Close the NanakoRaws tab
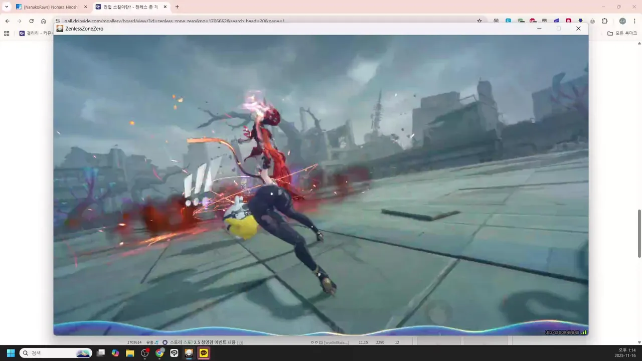This screenshot has width=642, height=361. [85, 7]
